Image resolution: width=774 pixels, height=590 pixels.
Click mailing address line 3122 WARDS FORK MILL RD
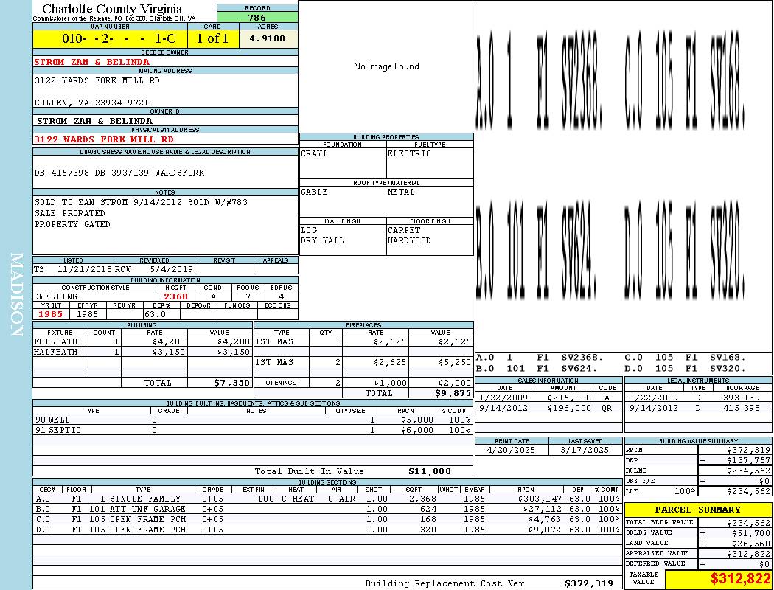pos(97,80)
